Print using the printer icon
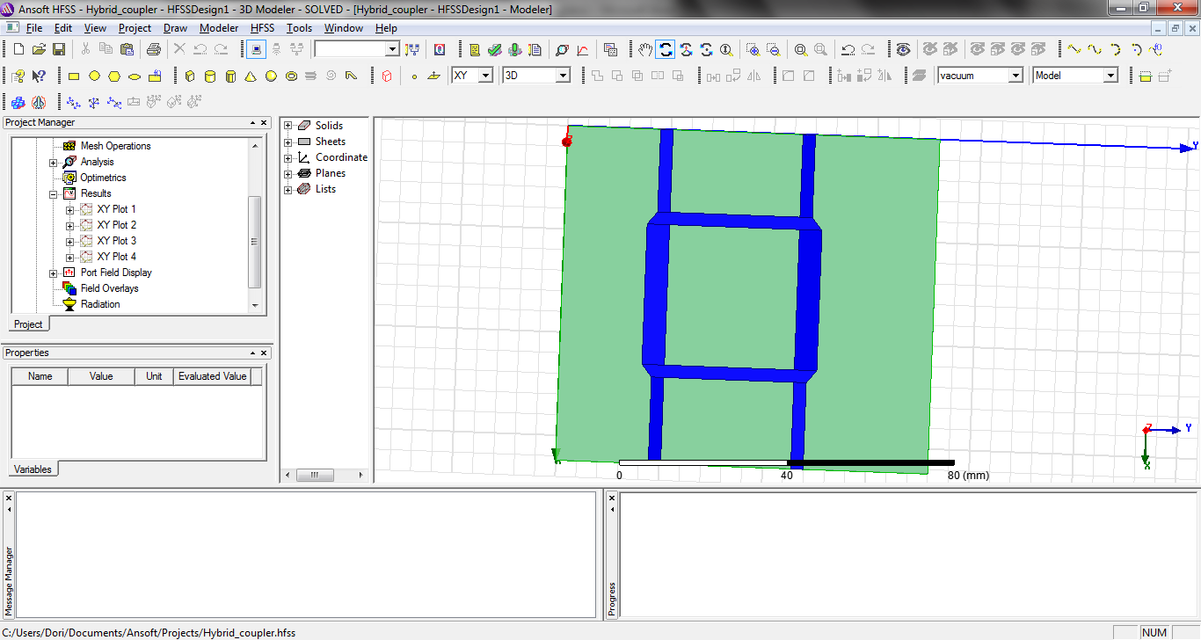Screen dimensions: 1201x640 click(154, 49)
